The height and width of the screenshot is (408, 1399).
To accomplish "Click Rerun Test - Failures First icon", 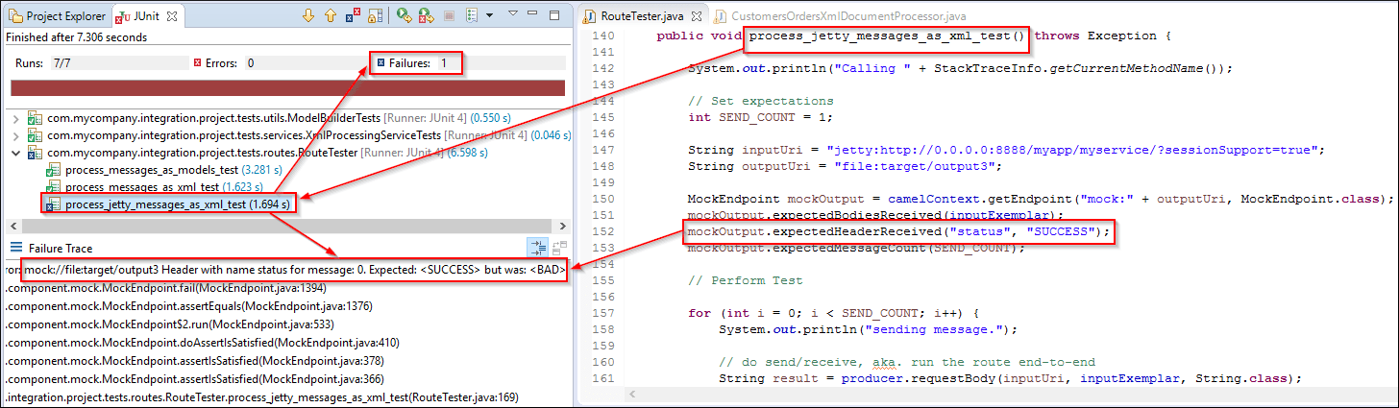I will 426,16.
